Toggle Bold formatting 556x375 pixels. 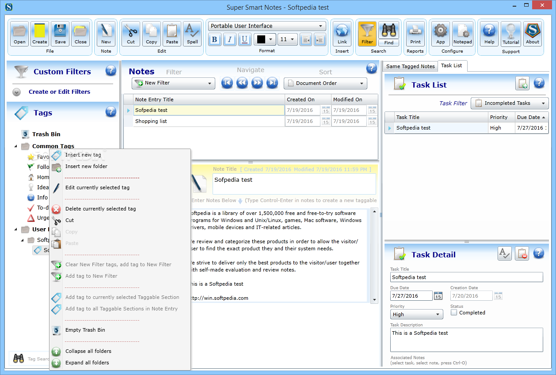click(x=214, y=39)
